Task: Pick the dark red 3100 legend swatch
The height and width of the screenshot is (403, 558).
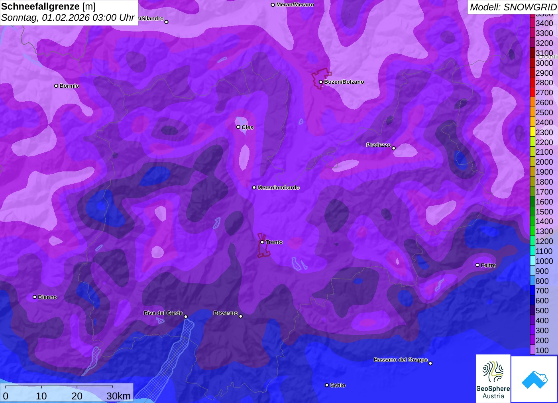Action: (532, 53)
